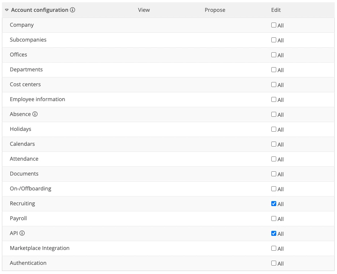Tick Edit All for Employee information
Image resolution: width=337 pixels, height=274 pixels.
tap(274, 100)
